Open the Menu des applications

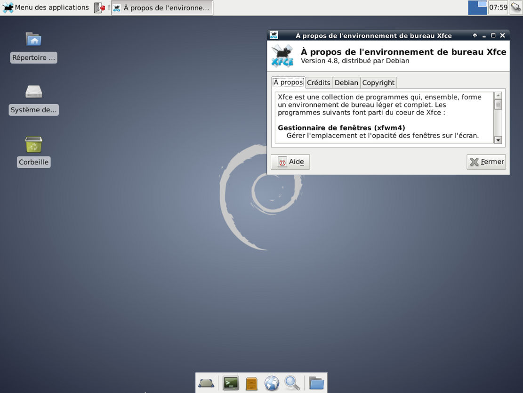click(46, 8)
